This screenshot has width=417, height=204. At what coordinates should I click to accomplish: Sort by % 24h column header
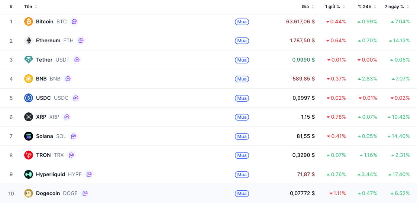[367, 7]
